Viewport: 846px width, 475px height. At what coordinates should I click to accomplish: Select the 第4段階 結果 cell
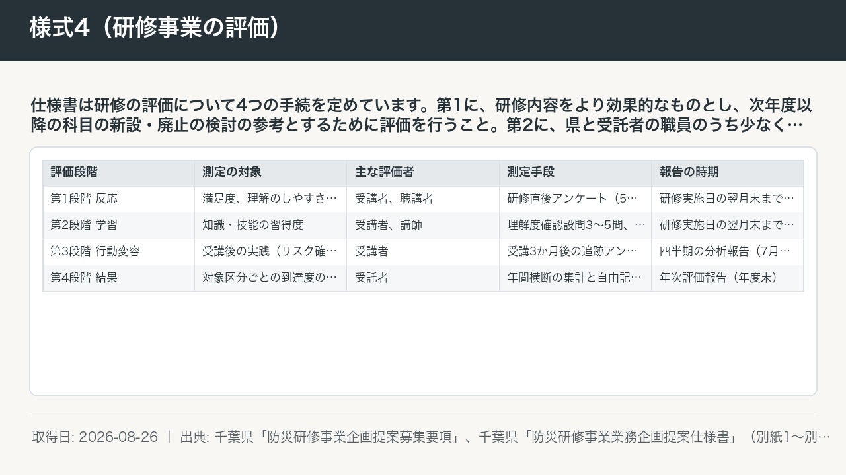click(119, 278)
